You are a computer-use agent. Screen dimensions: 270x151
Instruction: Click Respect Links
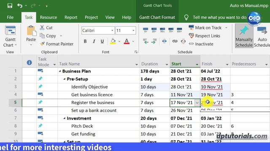[204, 36]
